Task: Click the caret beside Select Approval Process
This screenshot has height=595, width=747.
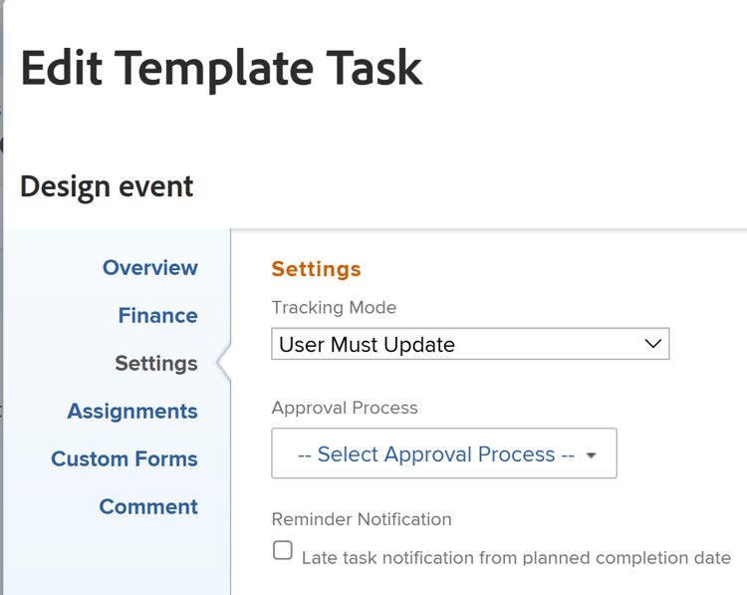Action: coord(591,455)
